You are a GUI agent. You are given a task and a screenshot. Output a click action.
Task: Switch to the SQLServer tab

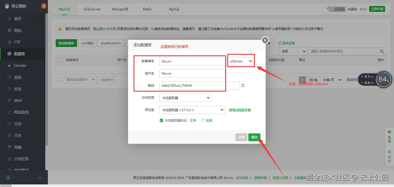[x=92, y=9]
